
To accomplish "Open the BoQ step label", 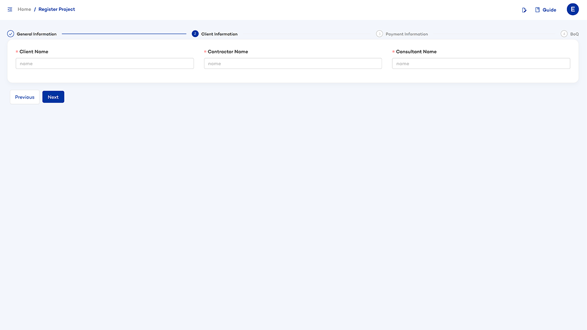I will point(574,34).
